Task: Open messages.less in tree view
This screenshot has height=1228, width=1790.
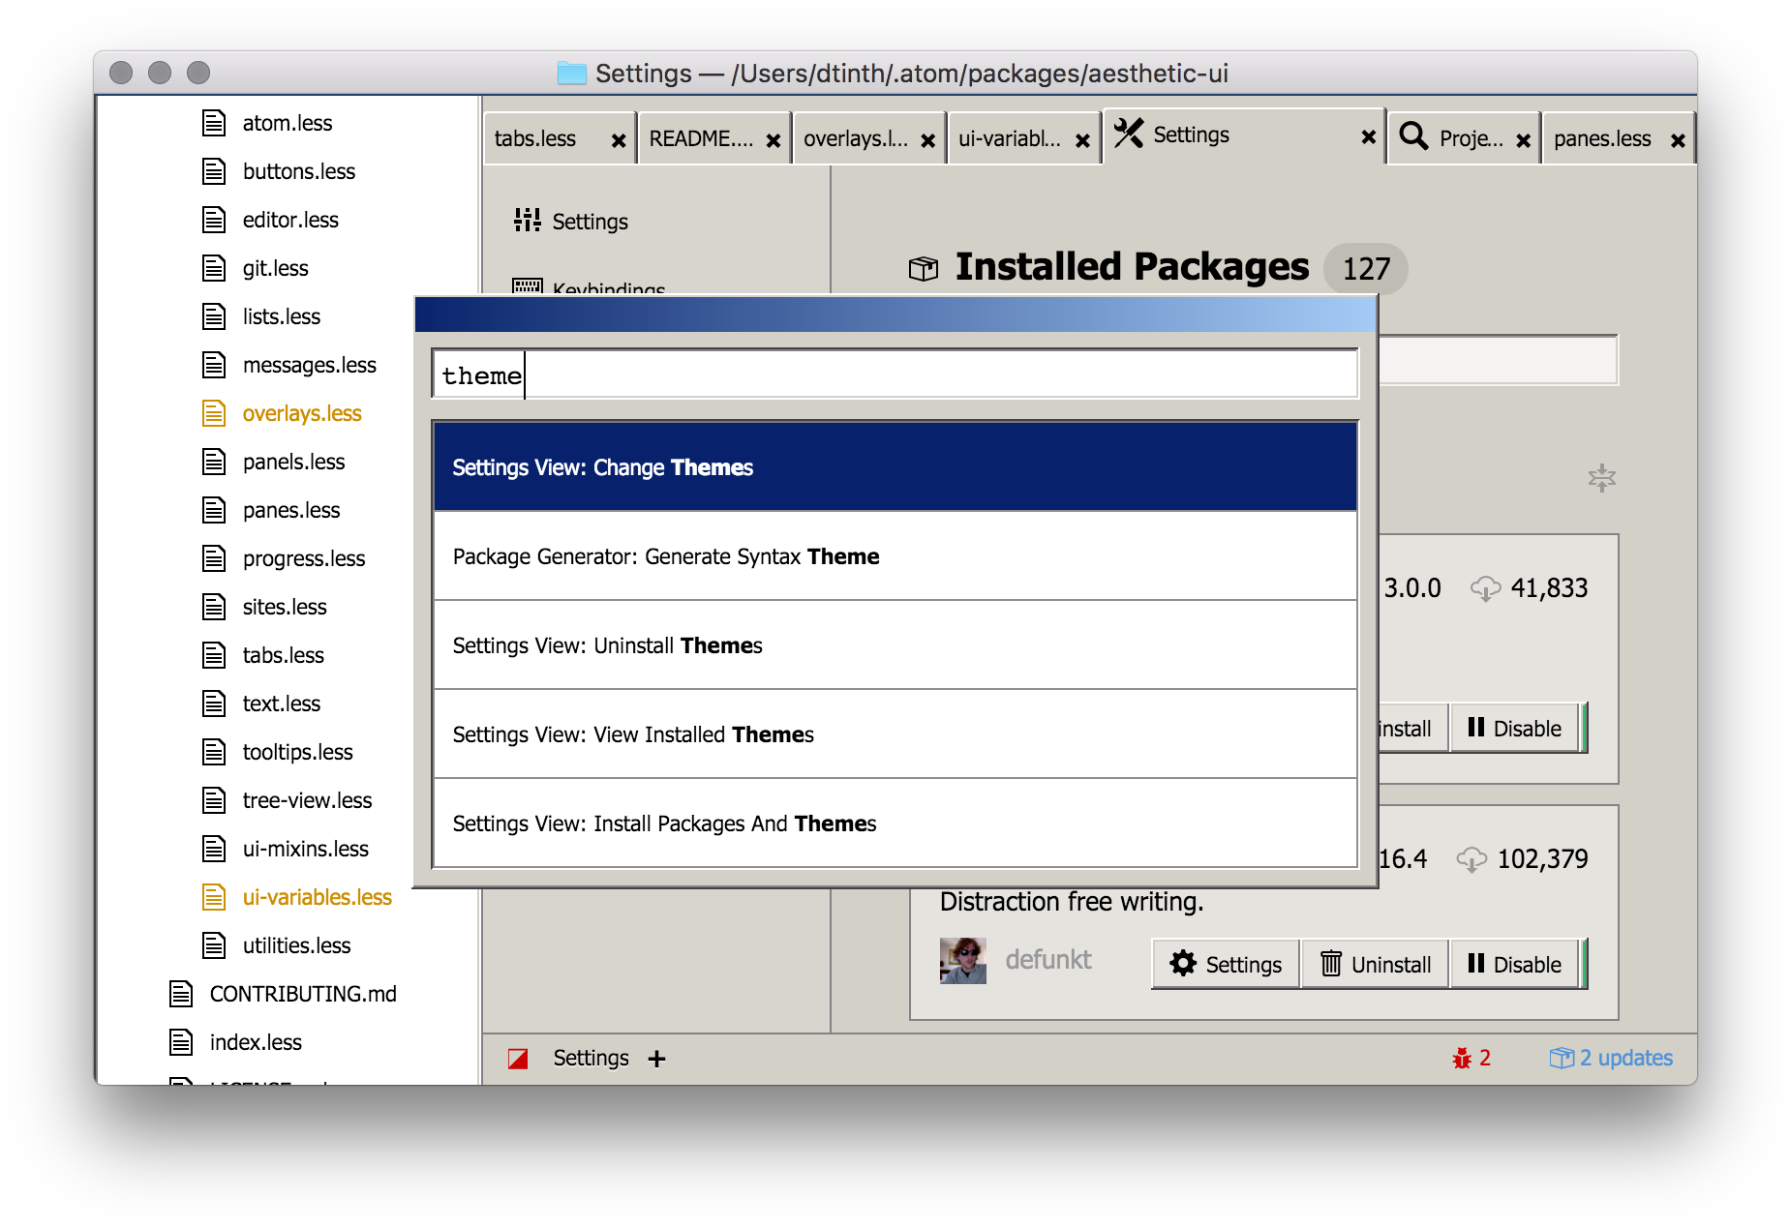Action: pos(309,365)
